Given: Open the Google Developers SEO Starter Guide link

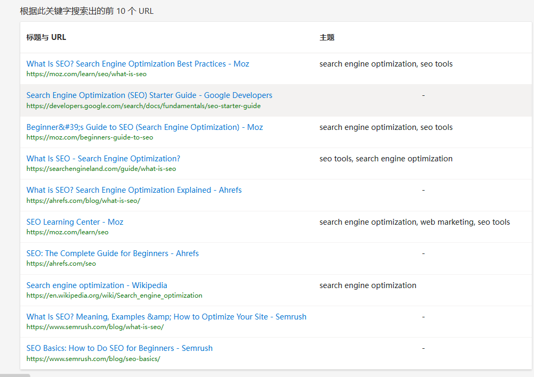Looking at the screenshot, I should tap(149, 95).
